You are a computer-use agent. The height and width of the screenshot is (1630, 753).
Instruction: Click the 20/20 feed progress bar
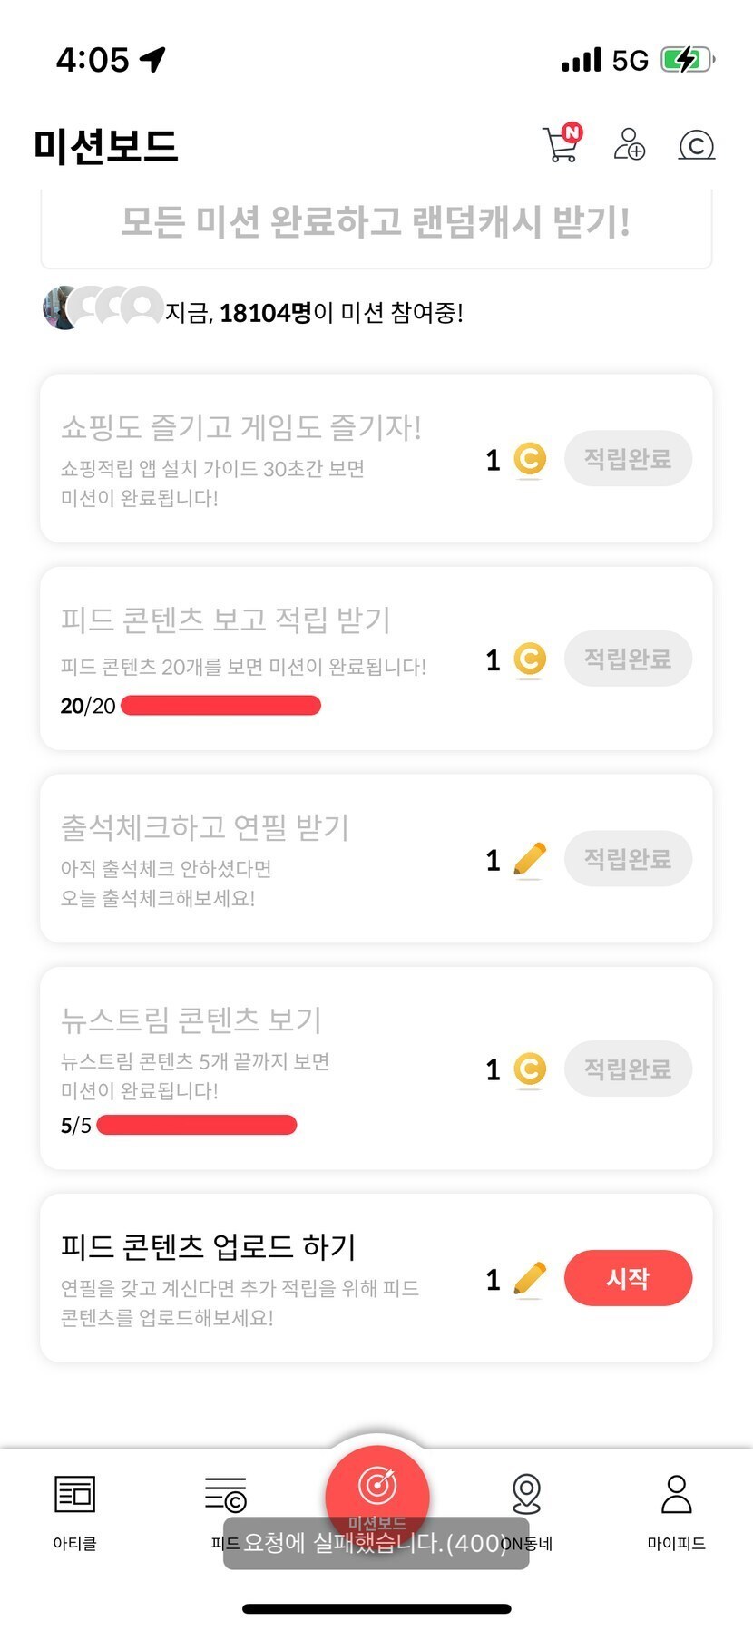tap(220, 706)
